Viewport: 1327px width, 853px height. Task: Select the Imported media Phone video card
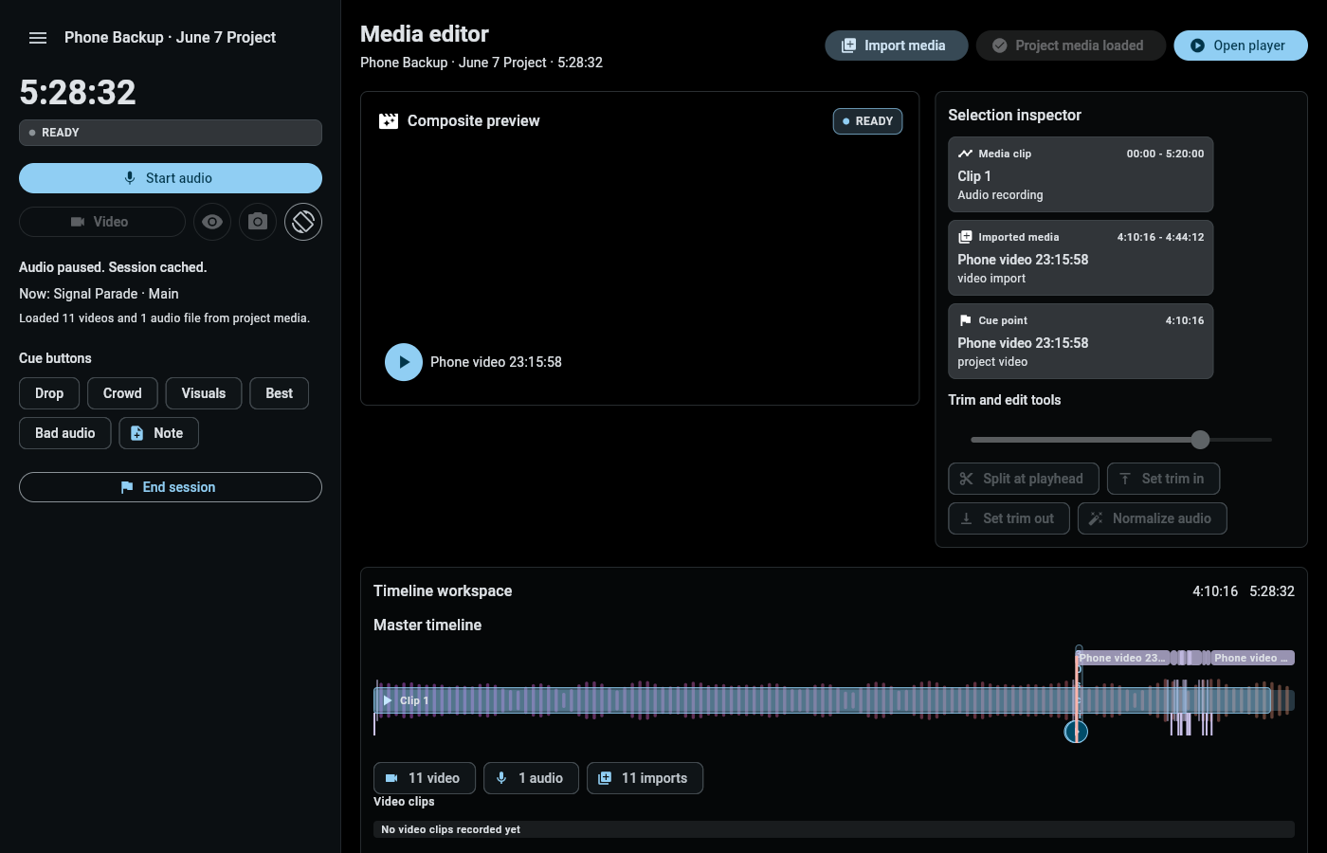[x=1081, y=258]
